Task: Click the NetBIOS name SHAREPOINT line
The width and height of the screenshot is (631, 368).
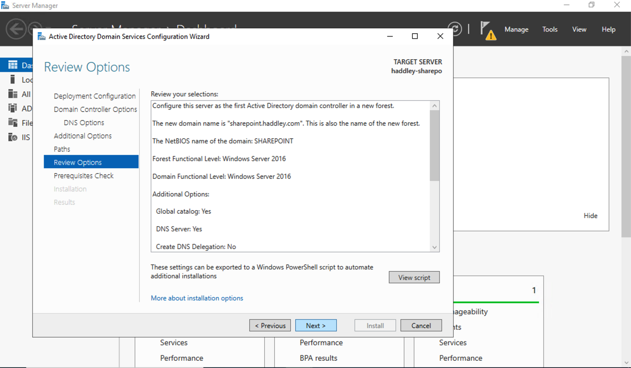Action: 223,141
